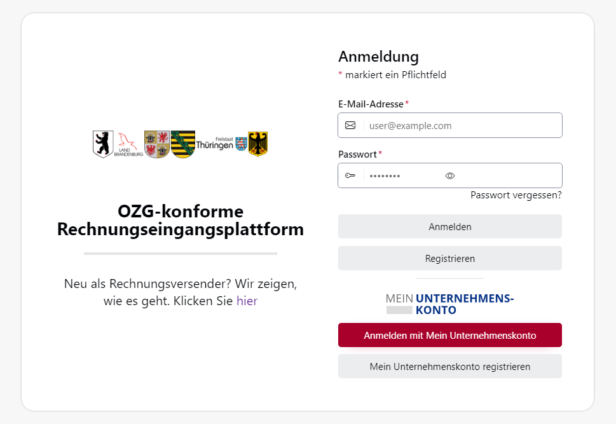Click the envelope icon in the email field
This screenshot has width=616, height=424.
(350, 125)
